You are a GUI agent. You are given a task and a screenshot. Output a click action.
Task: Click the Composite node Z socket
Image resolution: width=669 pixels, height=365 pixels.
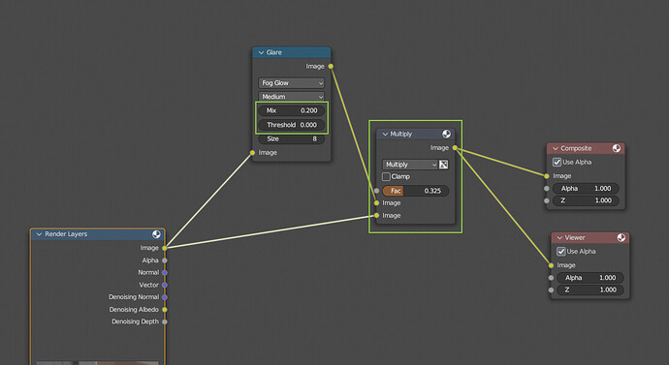(547, 200)
